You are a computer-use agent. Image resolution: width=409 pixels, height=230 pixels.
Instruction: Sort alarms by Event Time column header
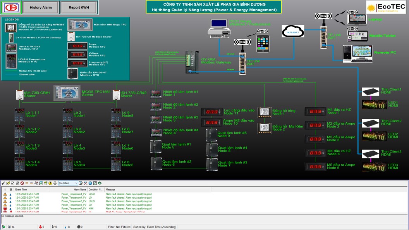click(31, 190)
